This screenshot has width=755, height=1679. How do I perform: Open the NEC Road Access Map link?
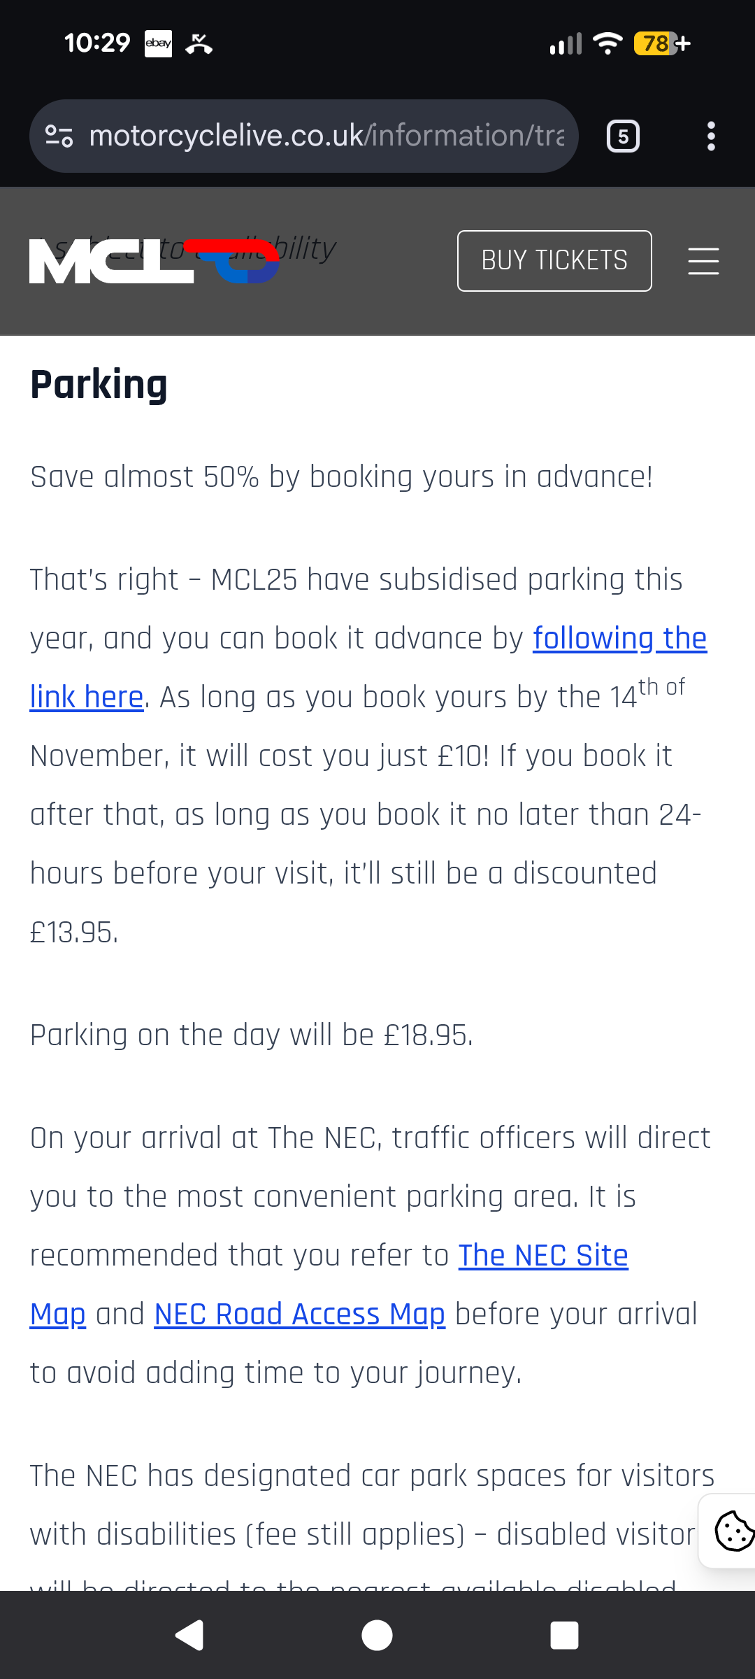(299, 1315)
